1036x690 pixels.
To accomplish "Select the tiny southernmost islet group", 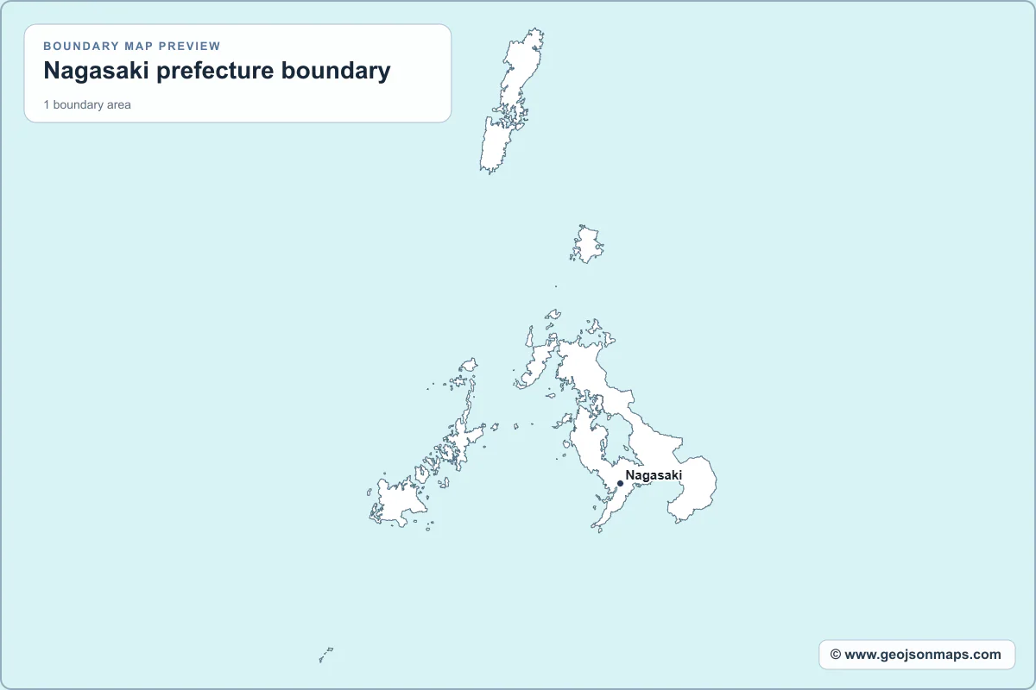I will [325, 655].
